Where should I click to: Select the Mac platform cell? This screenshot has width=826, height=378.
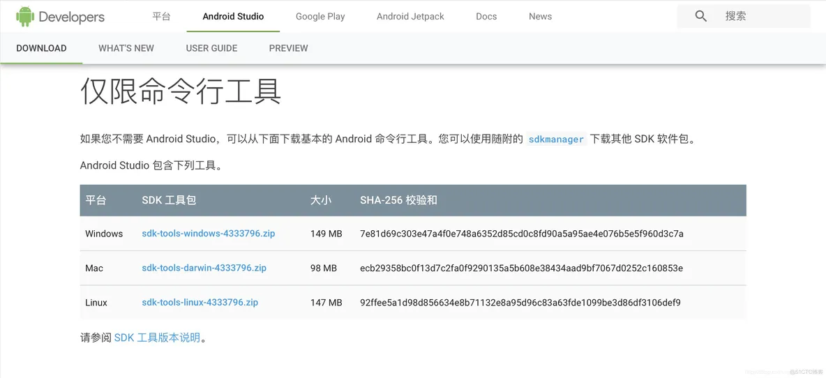(x=94, y=268)
